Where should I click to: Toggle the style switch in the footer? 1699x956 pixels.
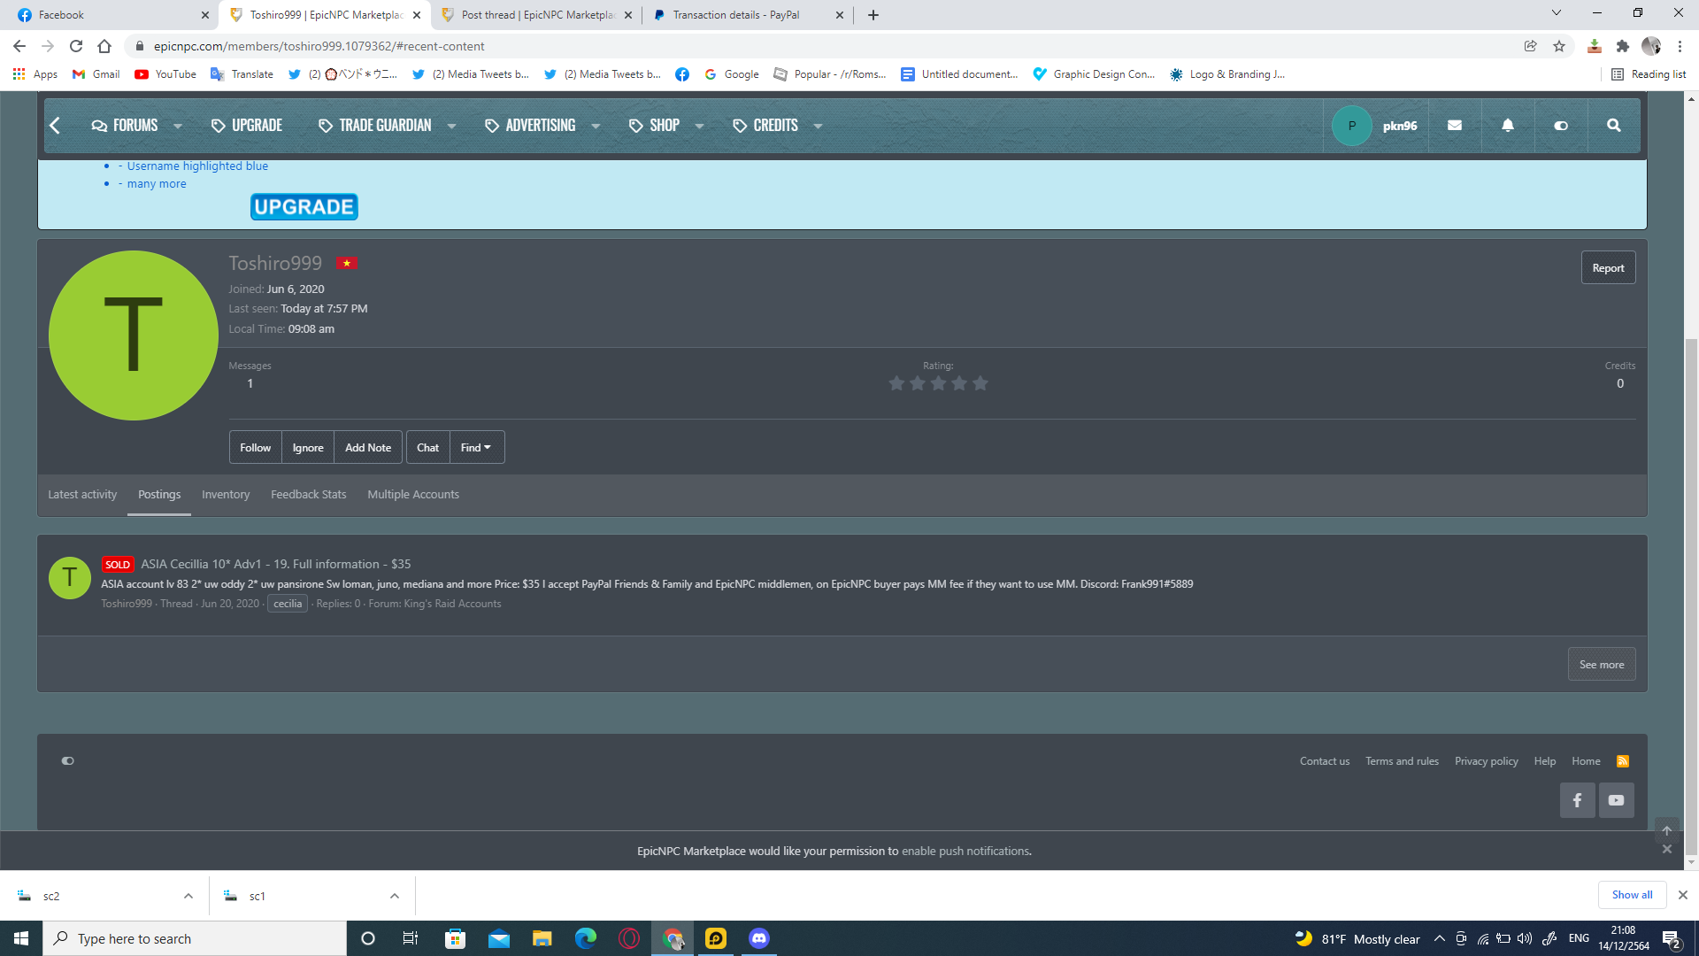[67, 761]
